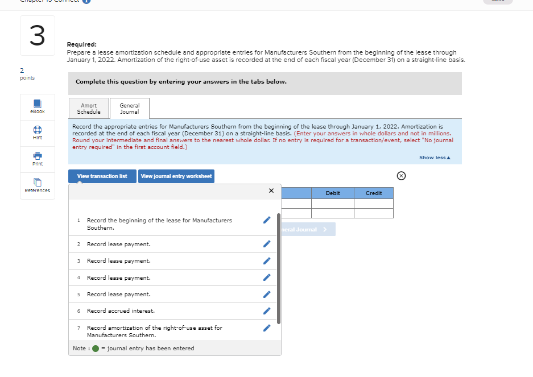Click the circled X near the journal table
Viewport: 533px width, 377px height.
click(401, 176)
